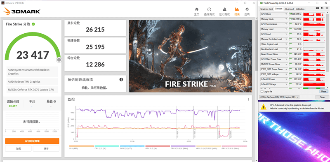Click the save (保存) button
The width and height of the screenshot is (330, 162).
click(46, 148)
